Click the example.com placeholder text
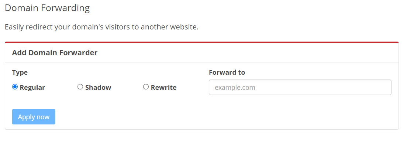Viewport: 407px width, 141px height. coord(235,88)
